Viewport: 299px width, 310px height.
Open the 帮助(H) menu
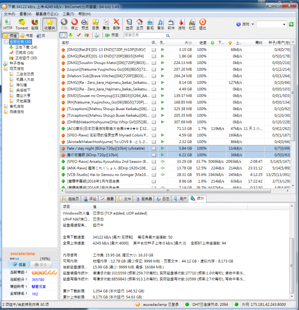[x=84, y=14]
